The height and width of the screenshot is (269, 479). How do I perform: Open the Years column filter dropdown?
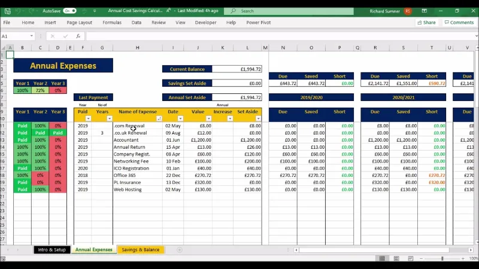tap(110, 118)
